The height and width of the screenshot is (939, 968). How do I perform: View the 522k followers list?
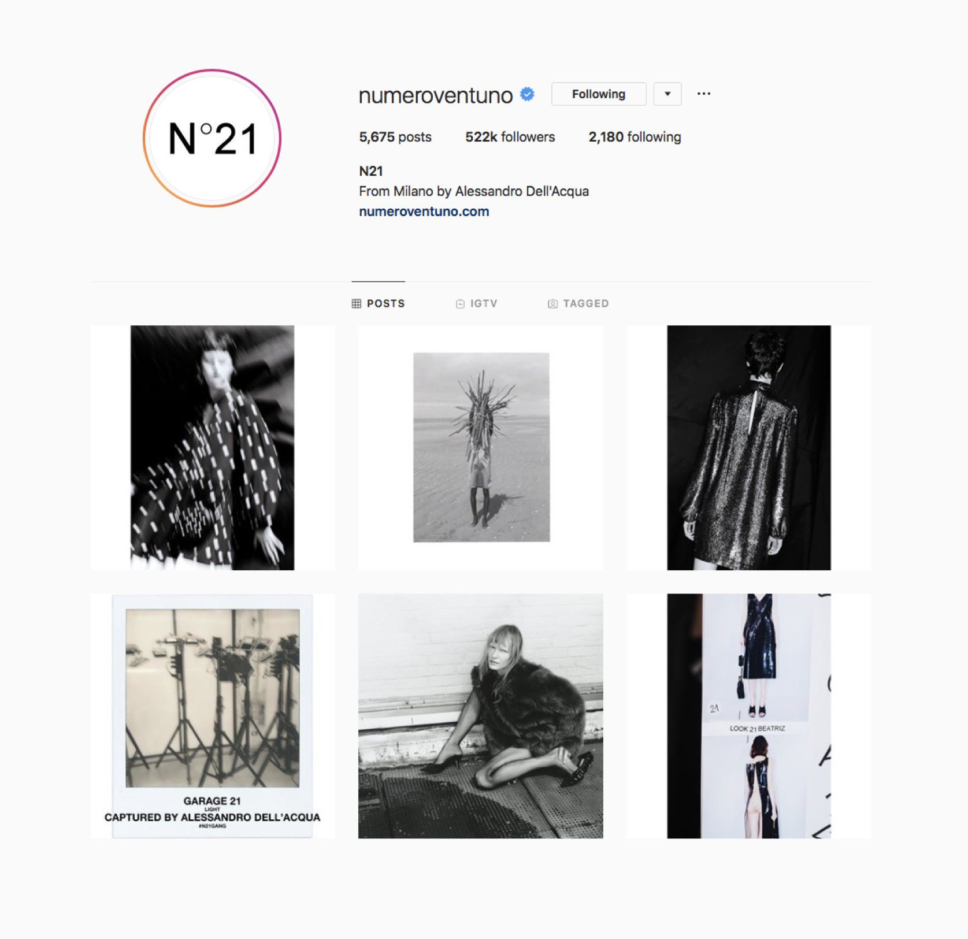tap(510, 137)
